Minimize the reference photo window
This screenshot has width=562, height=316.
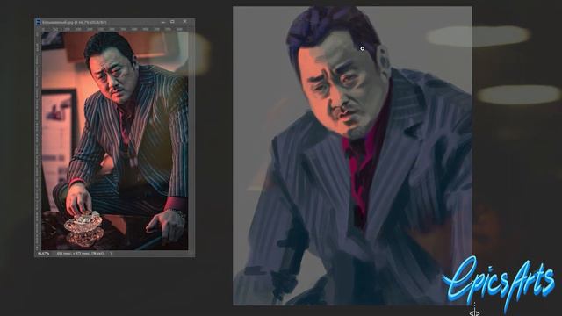click(x=163, y=22)
